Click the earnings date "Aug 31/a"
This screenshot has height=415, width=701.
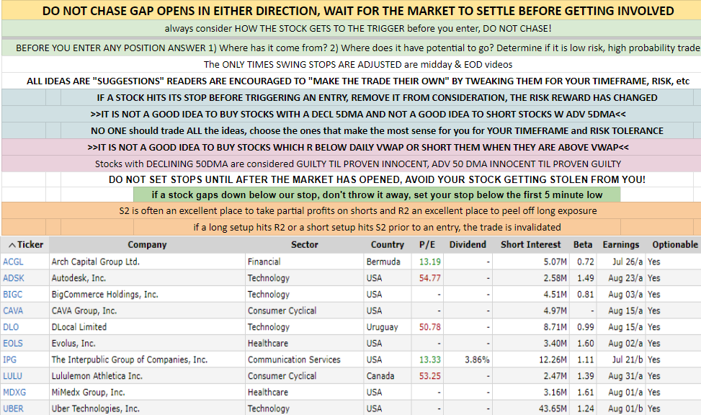(x=625, y=376)
